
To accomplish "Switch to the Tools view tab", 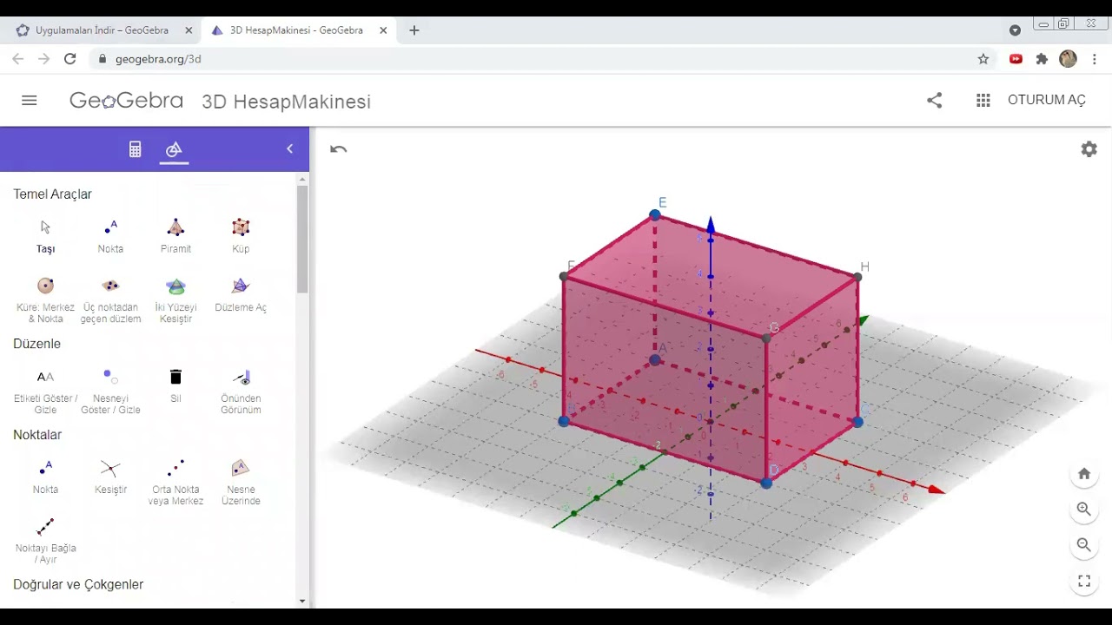I will click(174, 149).
